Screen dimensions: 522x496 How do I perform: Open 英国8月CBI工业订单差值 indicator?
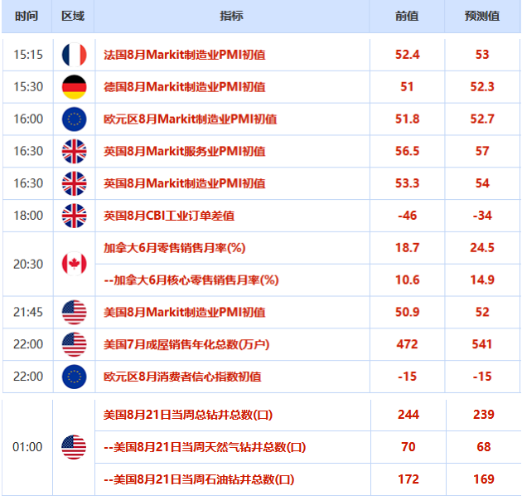point(169,216)
